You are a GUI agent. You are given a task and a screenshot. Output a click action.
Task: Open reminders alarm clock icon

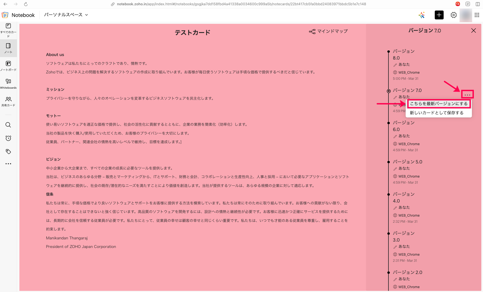(x=8, y=138)
